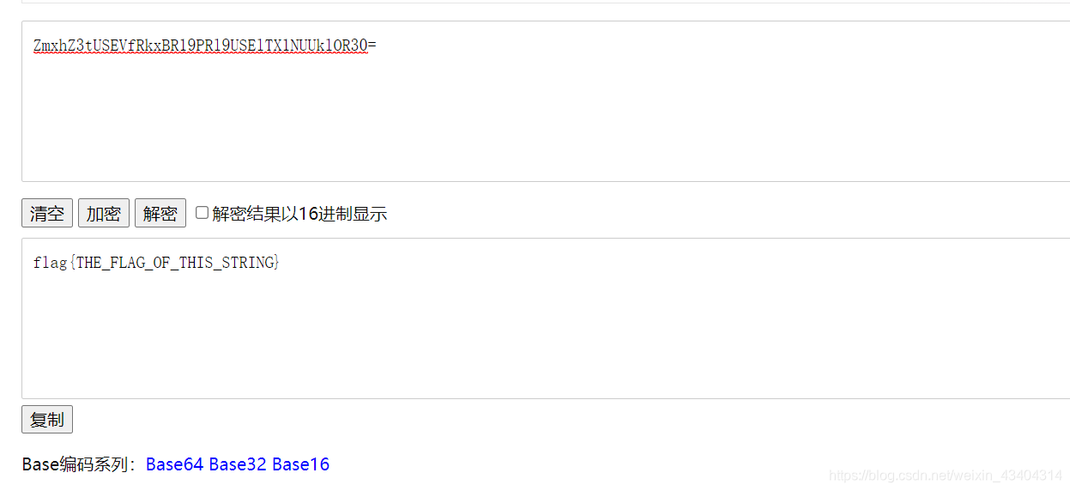This screenshot has height=491, width=1070.
Task: Open the Base16 link
Action: coord(300,464)
